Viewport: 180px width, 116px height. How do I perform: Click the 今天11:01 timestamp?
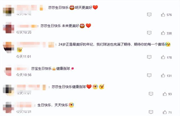(x=24, y=57)
